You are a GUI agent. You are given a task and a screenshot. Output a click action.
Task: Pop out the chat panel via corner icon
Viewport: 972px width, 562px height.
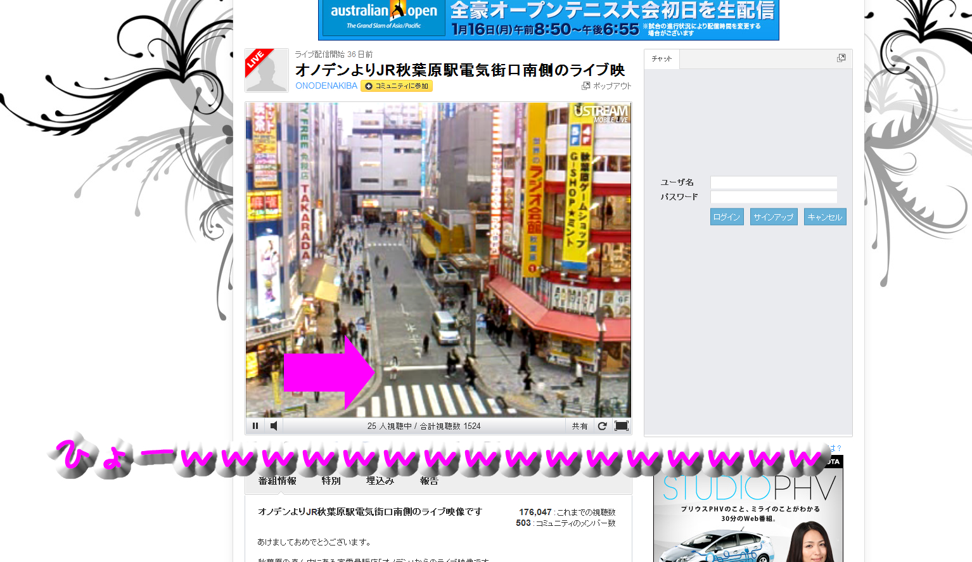coord(841,58)
